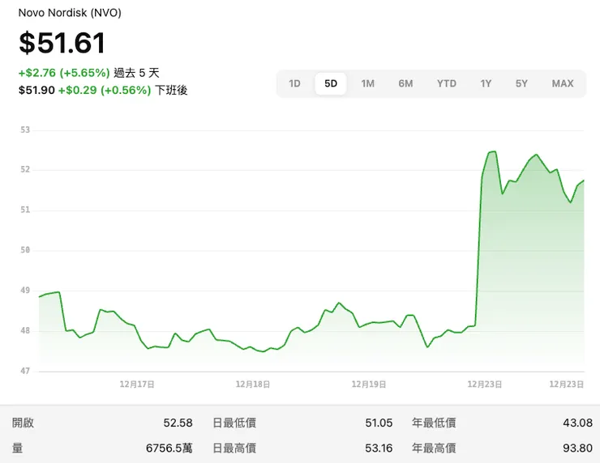Click the 日最高價 label
The image size is (600, 463).
pyautogui.click(x=234, y=448)
